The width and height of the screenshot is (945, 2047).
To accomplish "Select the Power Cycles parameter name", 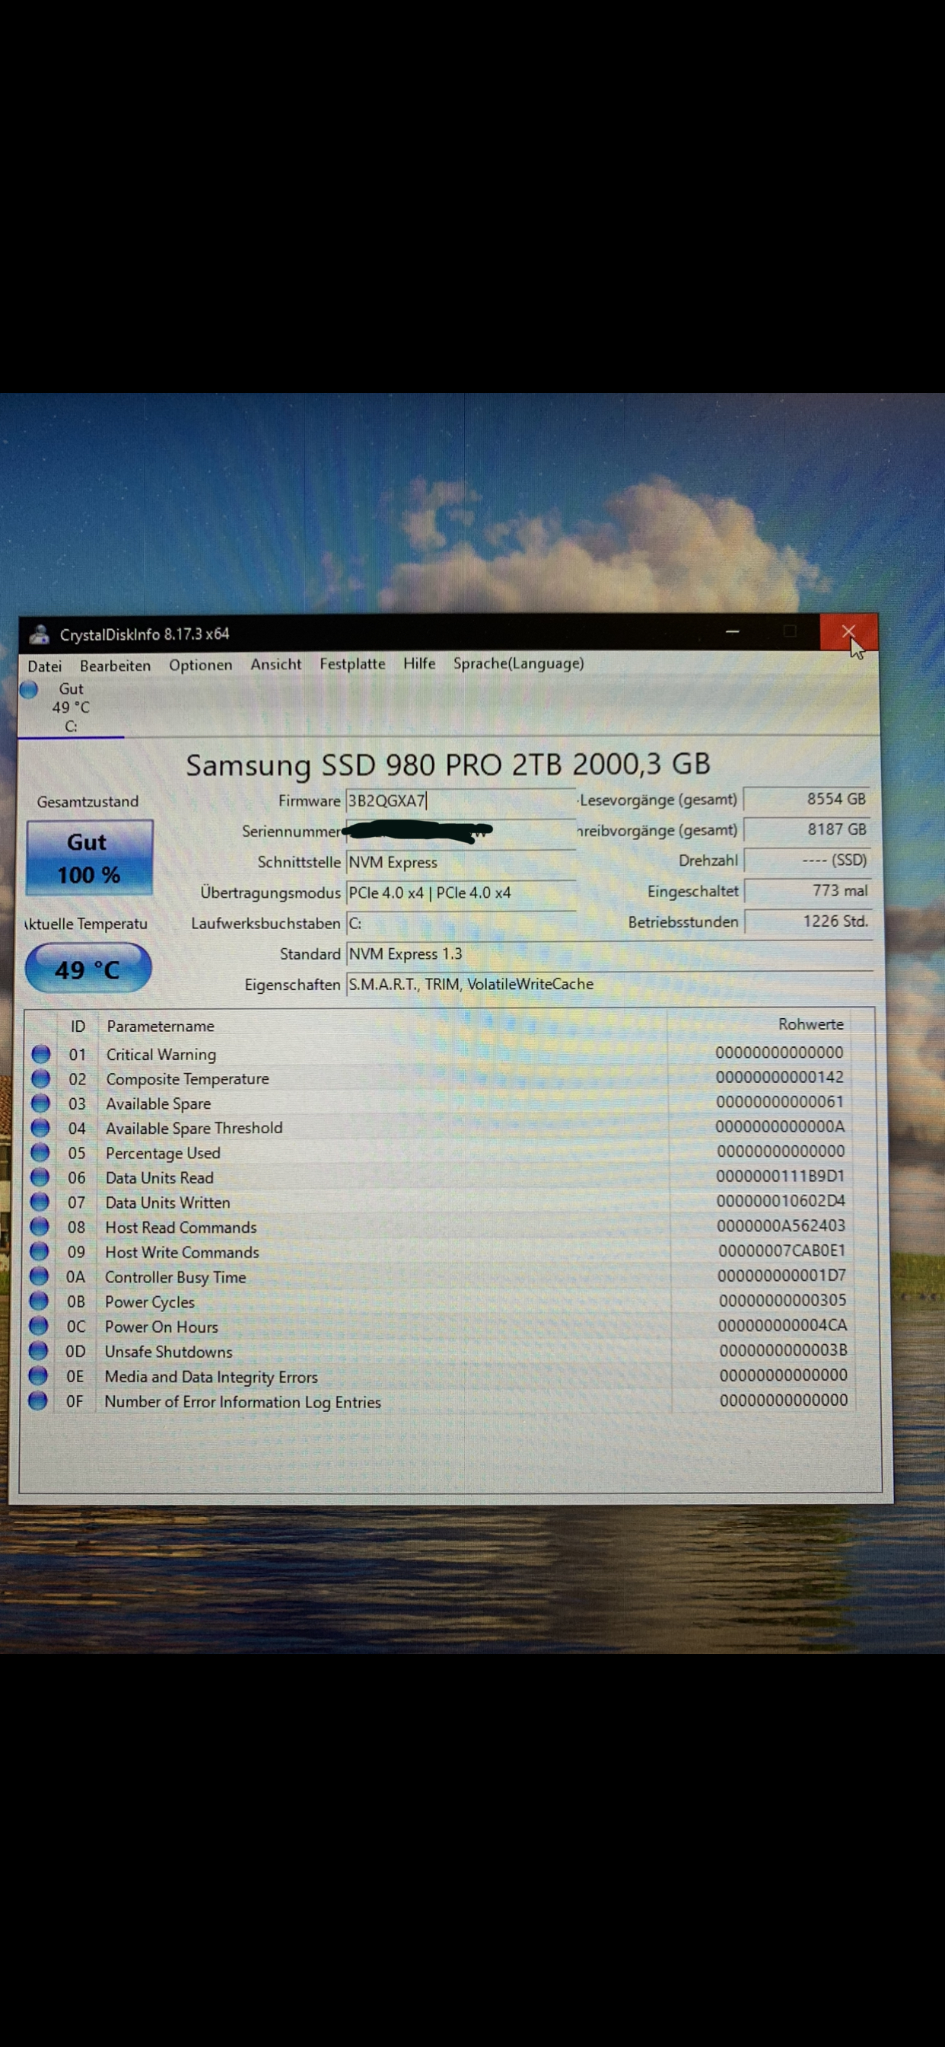I will 149,1301.
